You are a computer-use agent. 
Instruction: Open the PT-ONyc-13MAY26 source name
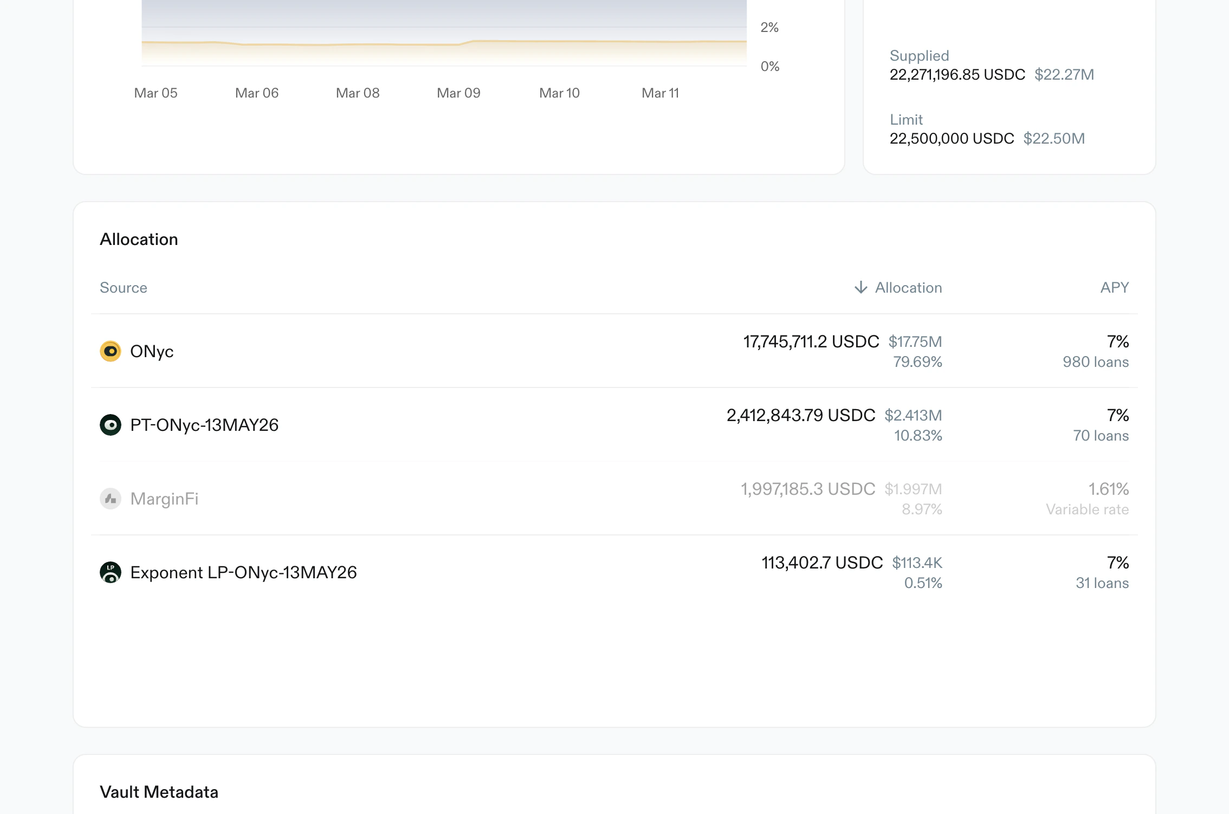pyautogui.click(x=204, y=425)
